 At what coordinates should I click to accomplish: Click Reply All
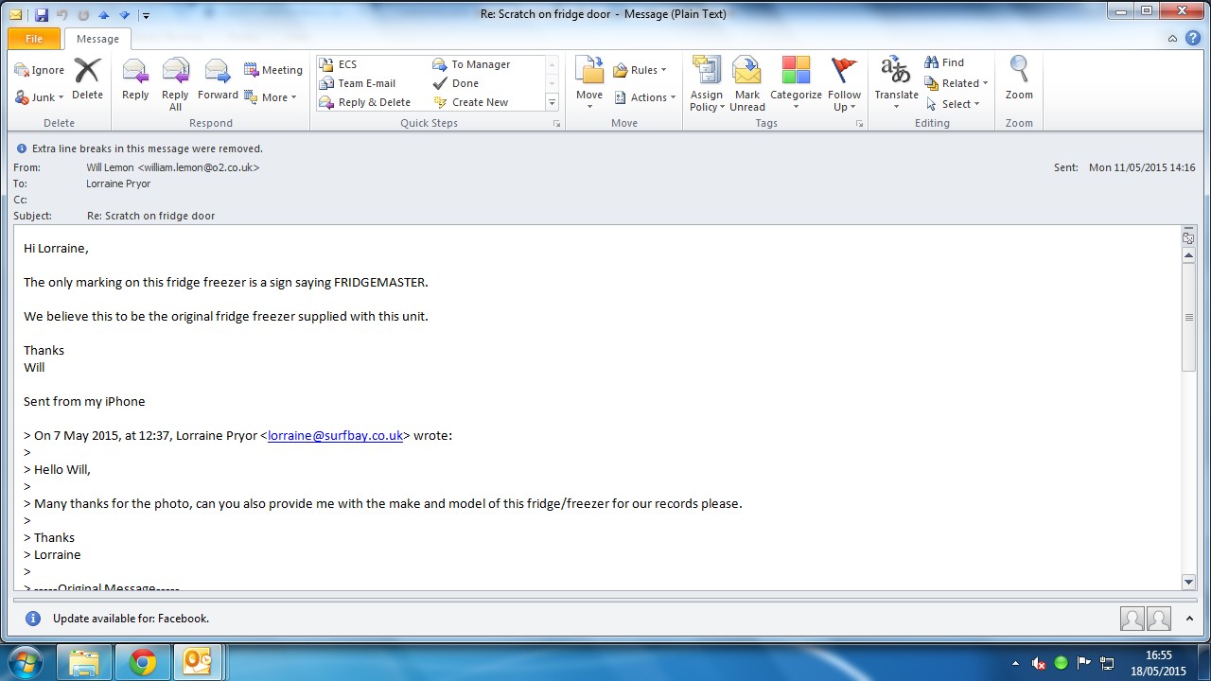175,85
